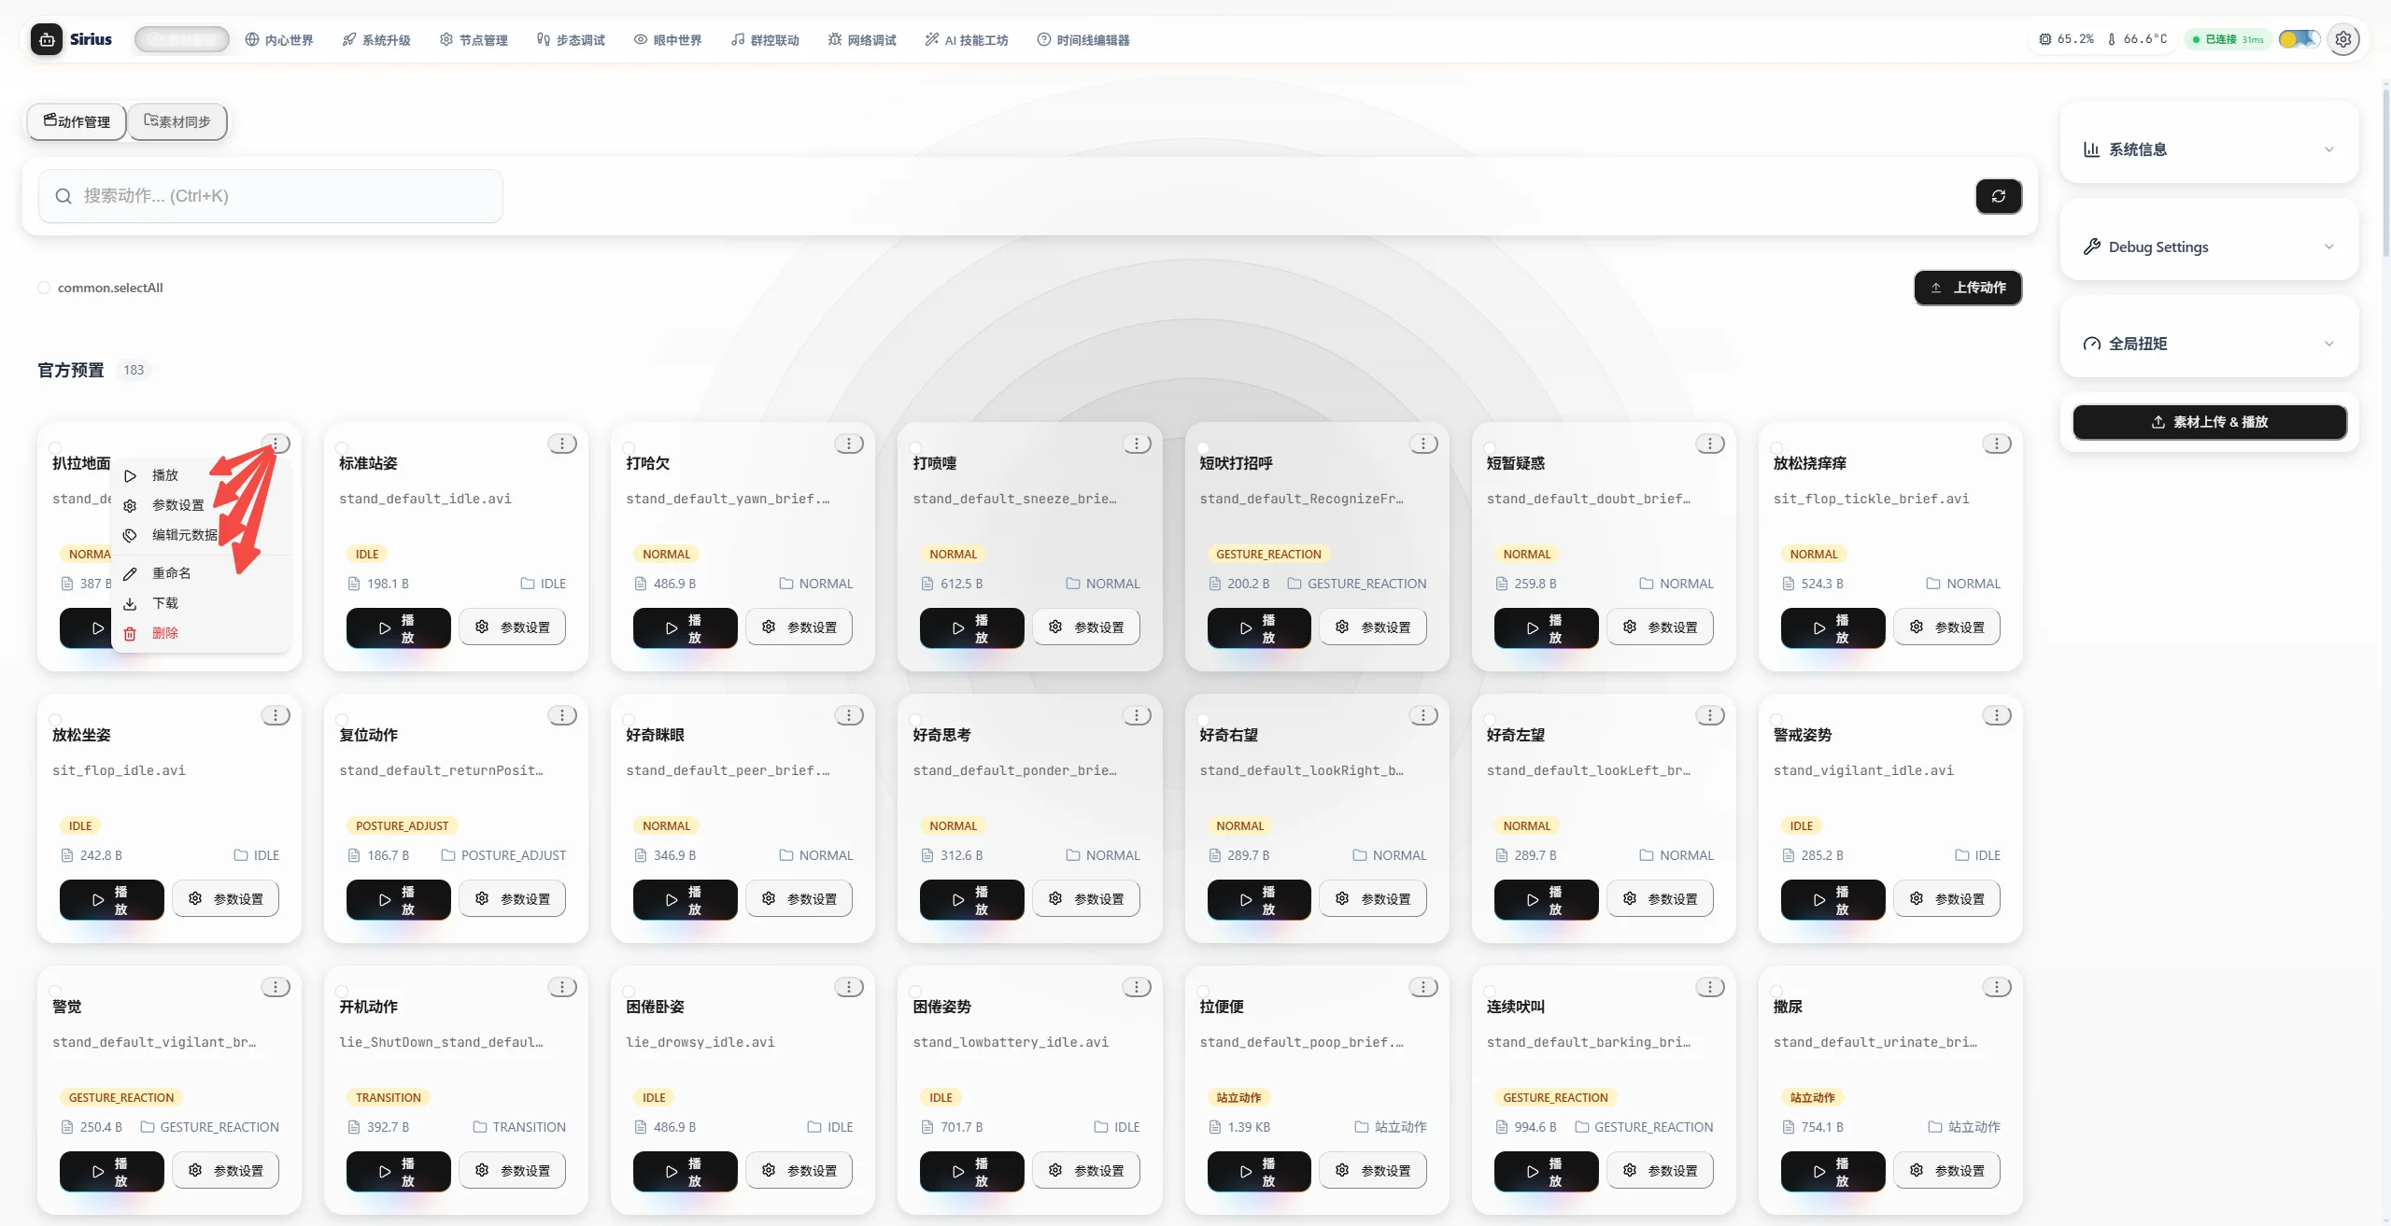Open the 步态调试 nav item
Viewport: 2391px width, 1226px height.
571,40
